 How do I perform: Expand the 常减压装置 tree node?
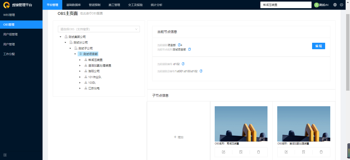80,60
